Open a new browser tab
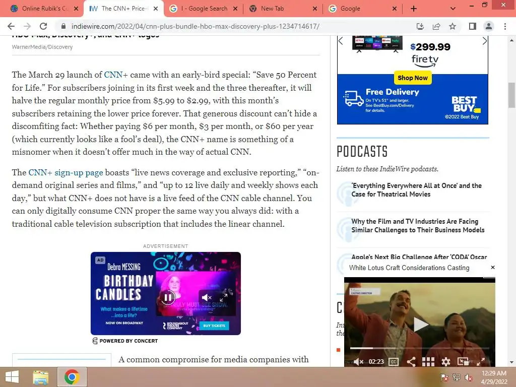 tap(414, 9)
